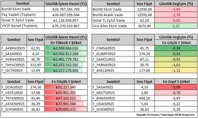
Task: Select the F_DOAS0925 symbol cell
Action: [14, 87]
